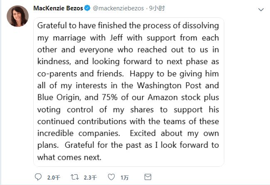Click the word "Grateful" starting the statement
This screenshot has width=270, height=185.
point(53,25)
